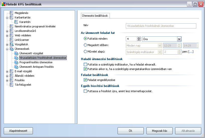Image resolution: width=205 pixels, height=138 pixels.
Task: Decrease the Futtatás minden interval value
Action: pos(139,40)
